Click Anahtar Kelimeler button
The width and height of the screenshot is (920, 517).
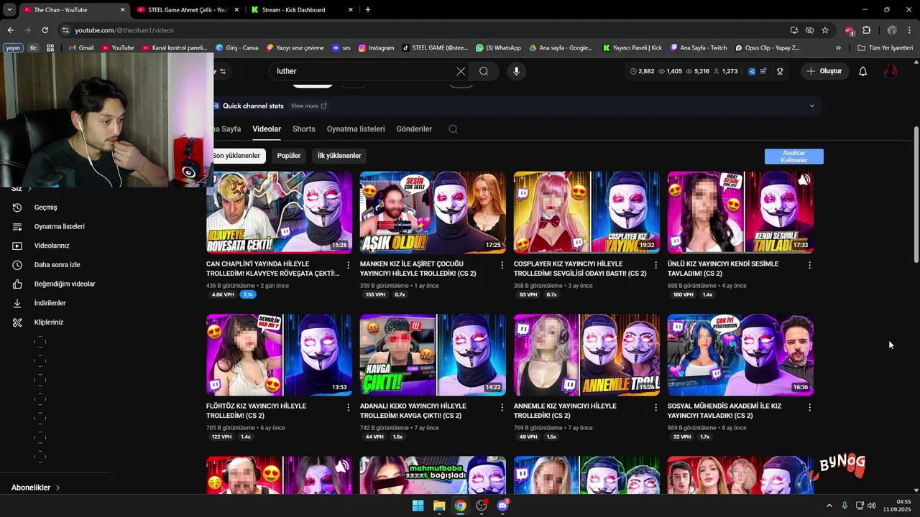(794, 157)
